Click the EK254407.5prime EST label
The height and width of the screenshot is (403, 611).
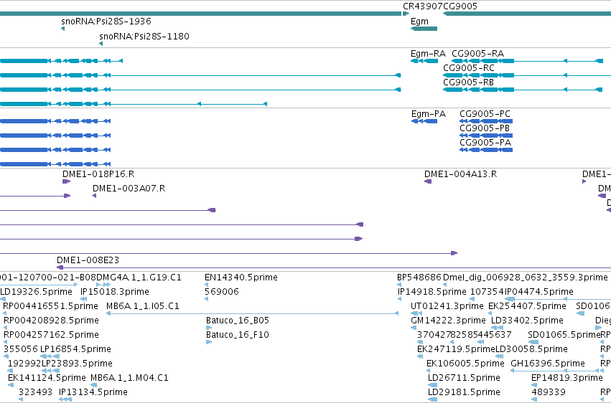[x=527, y=306]
